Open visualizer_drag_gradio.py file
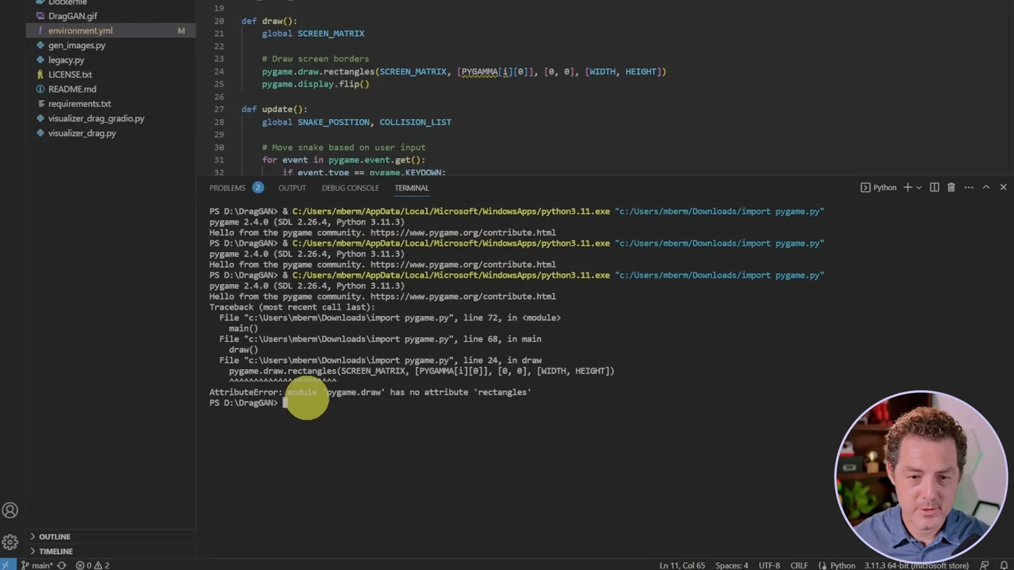 (96, 118)
